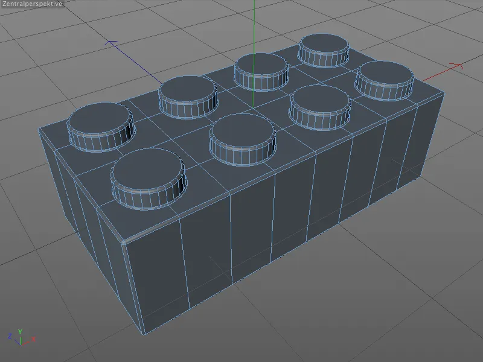Select the brick stud closest to the camera

(149, 179)
